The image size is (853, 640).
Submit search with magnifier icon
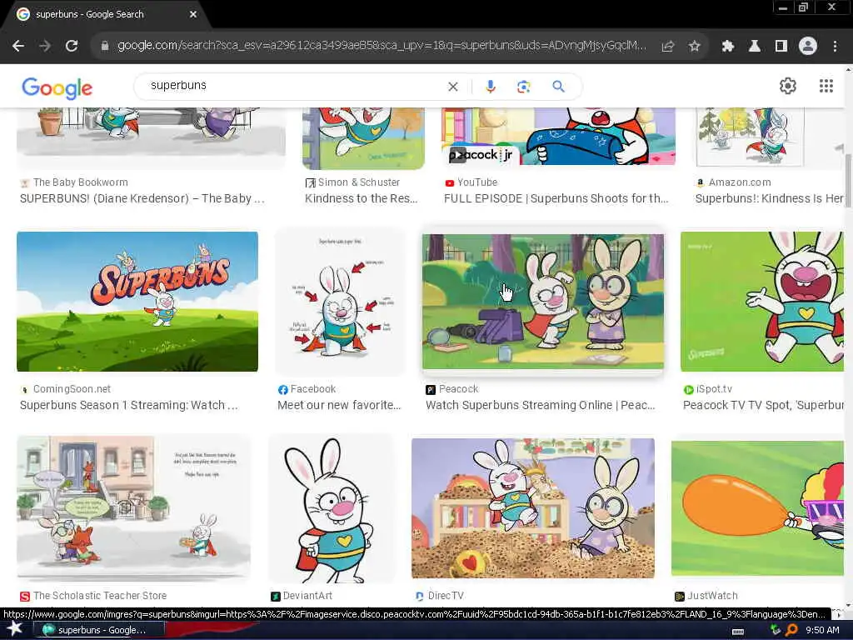[x=559, y=87]
